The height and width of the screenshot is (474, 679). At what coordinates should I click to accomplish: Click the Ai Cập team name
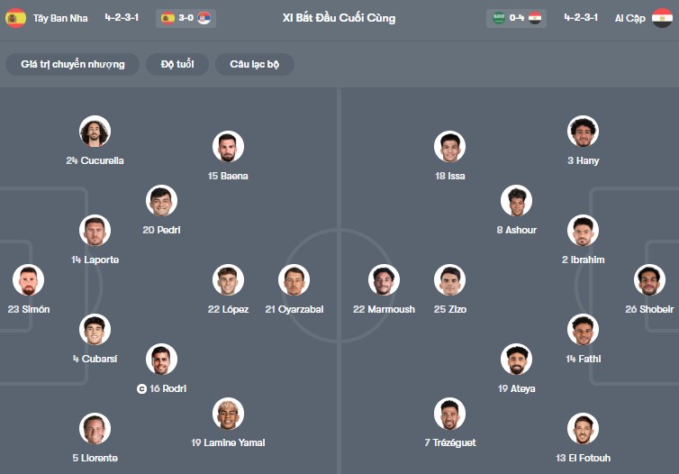pyautogui.click(x=629, y=18)
